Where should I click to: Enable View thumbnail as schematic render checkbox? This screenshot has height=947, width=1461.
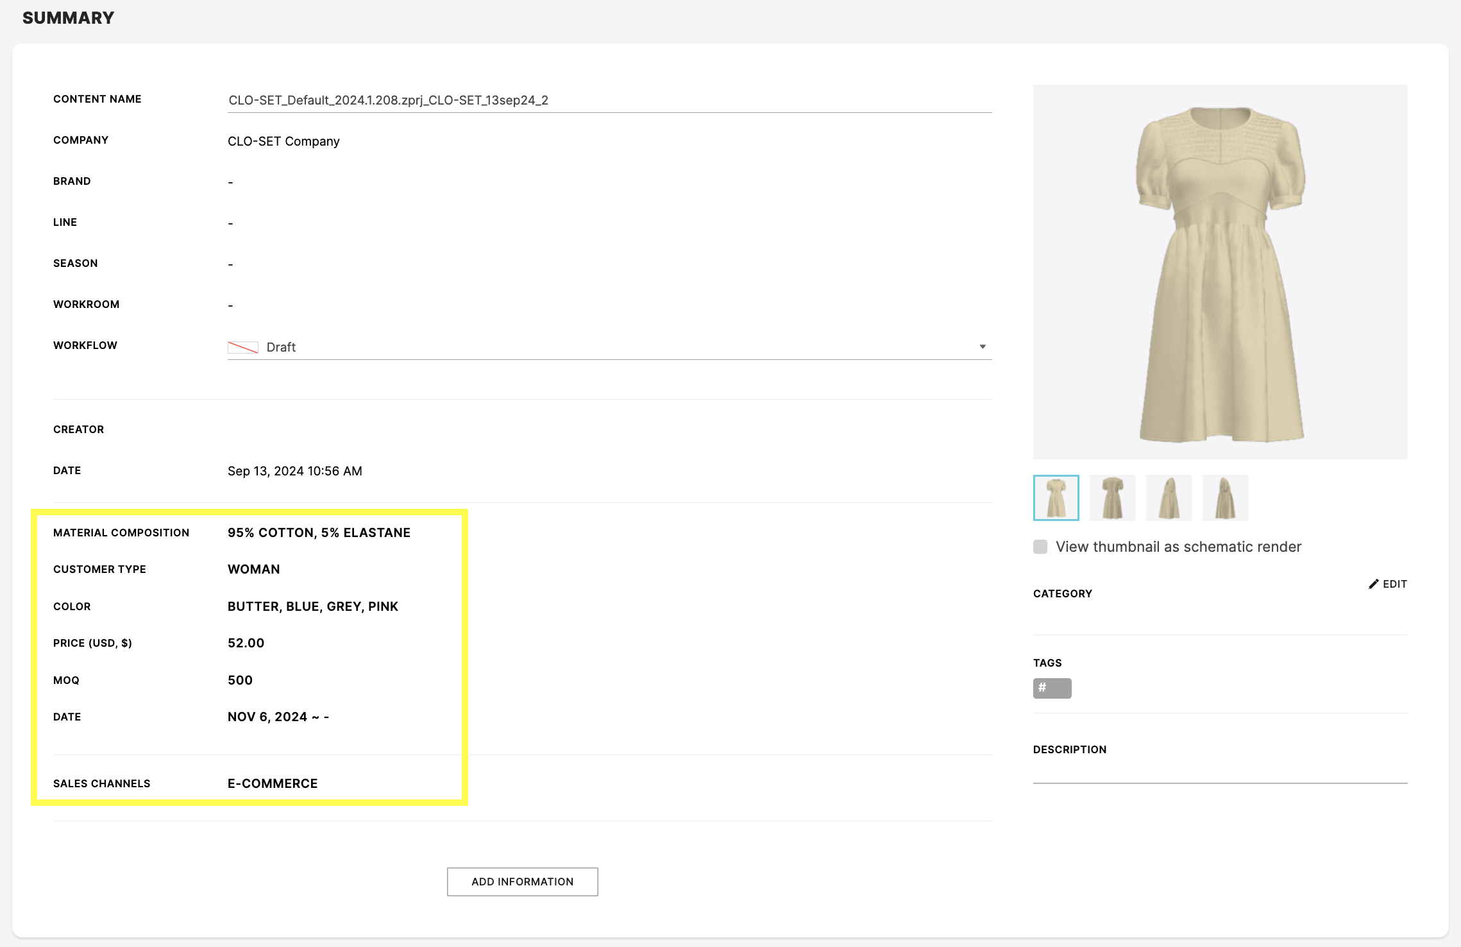click(x=1040, y=547)
